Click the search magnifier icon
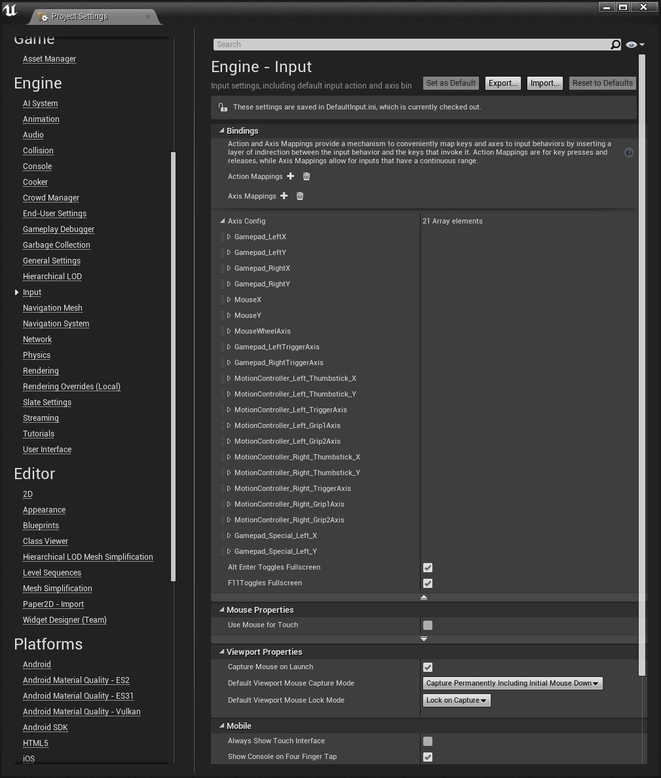 [x=615, y=45]
